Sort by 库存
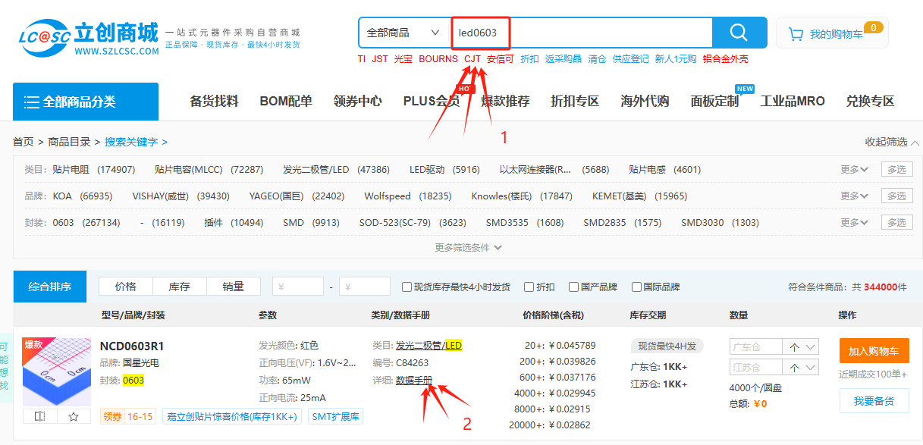 point(179,287)
